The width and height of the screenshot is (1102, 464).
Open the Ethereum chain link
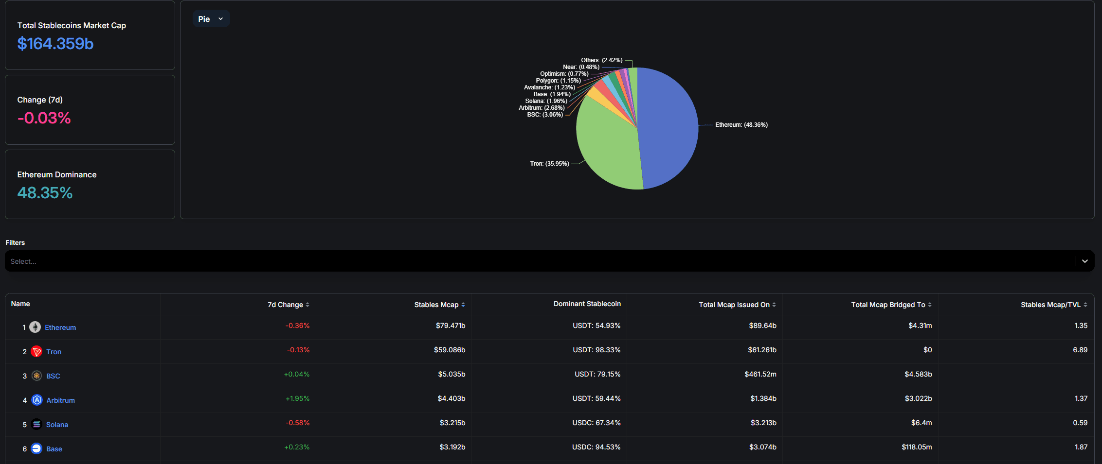(x=60, y=327)
